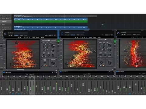Select green Lead synth region in arrangement
The width and height of the screenshot is (146, 109).
(x=51, y=21)
